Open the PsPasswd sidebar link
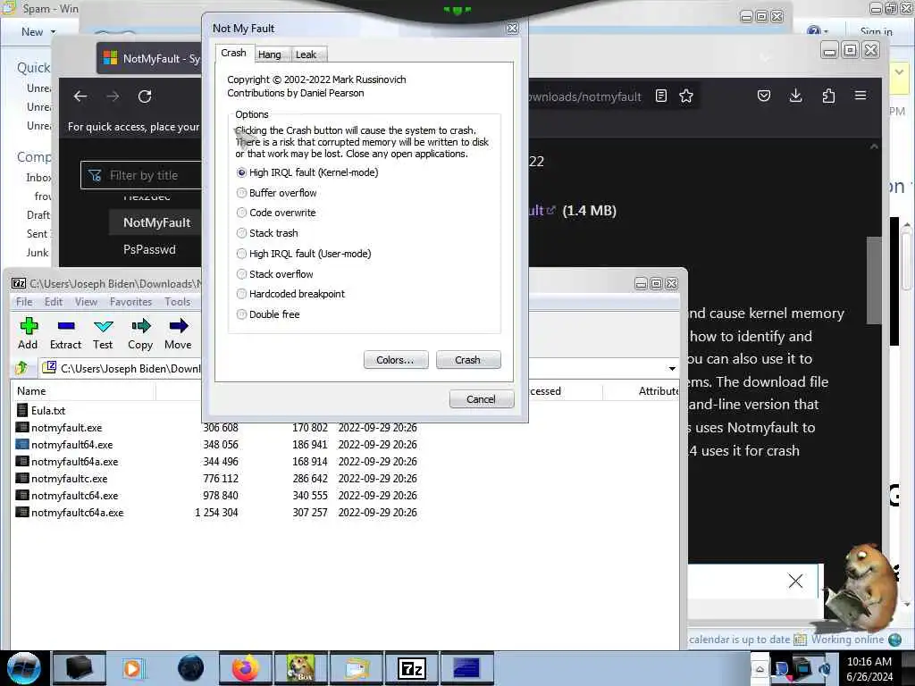 [149, 249]
